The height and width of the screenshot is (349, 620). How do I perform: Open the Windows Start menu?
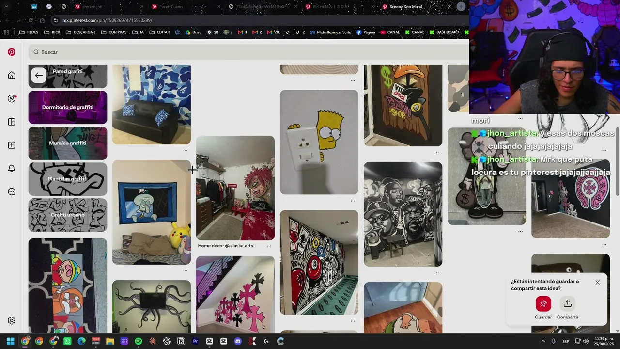click(x=10, y=341)
